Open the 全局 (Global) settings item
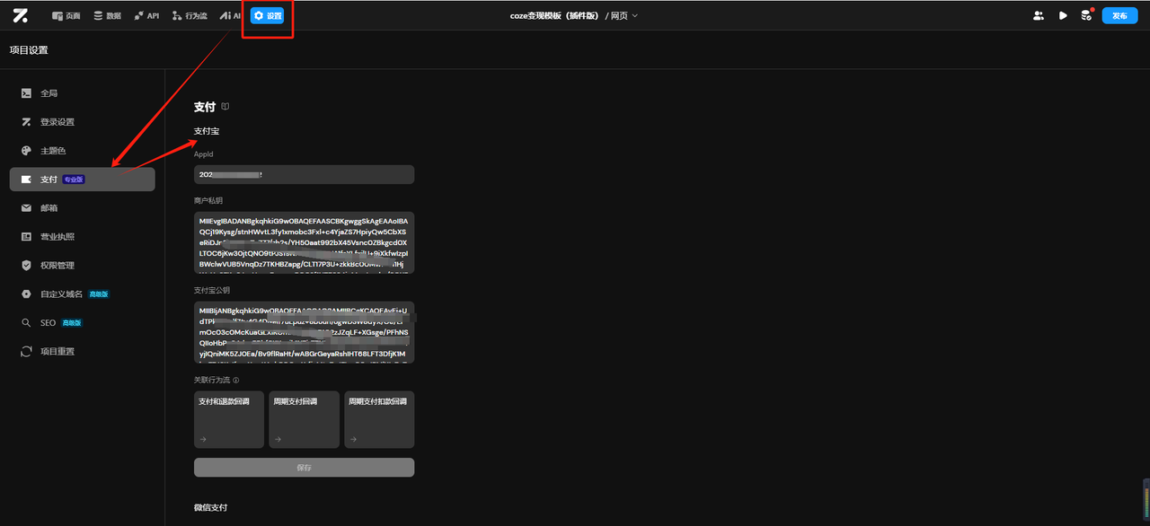This screenshot has width=1150, height=526. (x=83, y=93)
